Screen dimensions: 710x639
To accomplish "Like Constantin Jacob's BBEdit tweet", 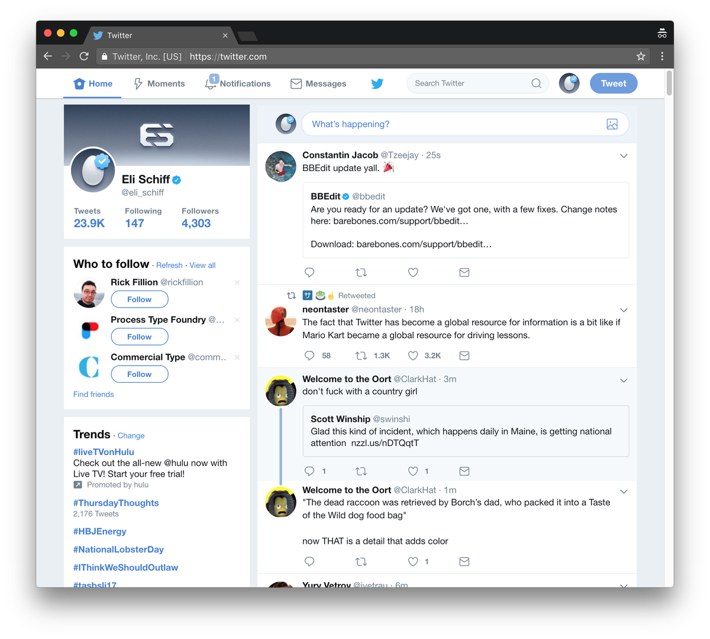I will pyautogui.click(x=413, y=273).
